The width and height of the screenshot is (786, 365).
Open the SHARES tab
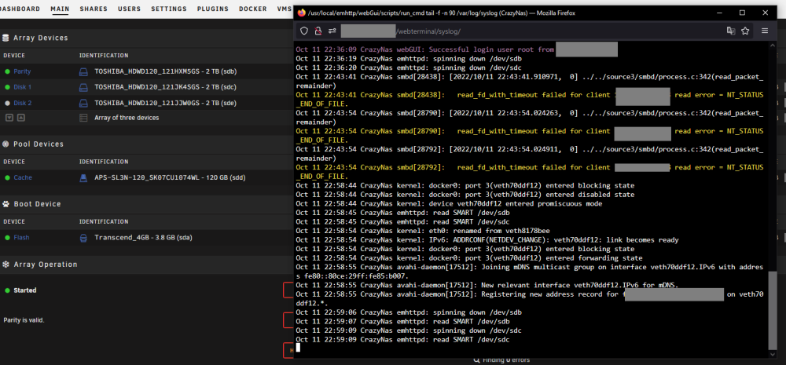click(94, 9)
